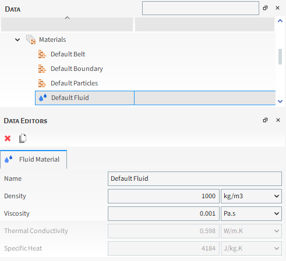Select Default Boundary in the tree
Image resolution: width=286 pixels, height=261 pixels.
pos(77,69)
